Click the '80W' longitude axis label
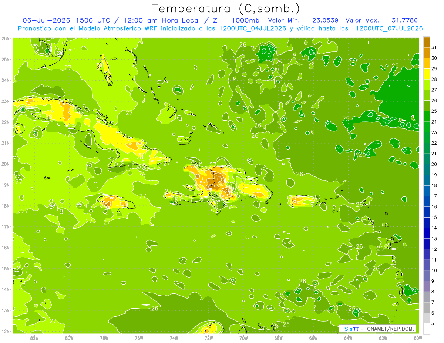 69,337
